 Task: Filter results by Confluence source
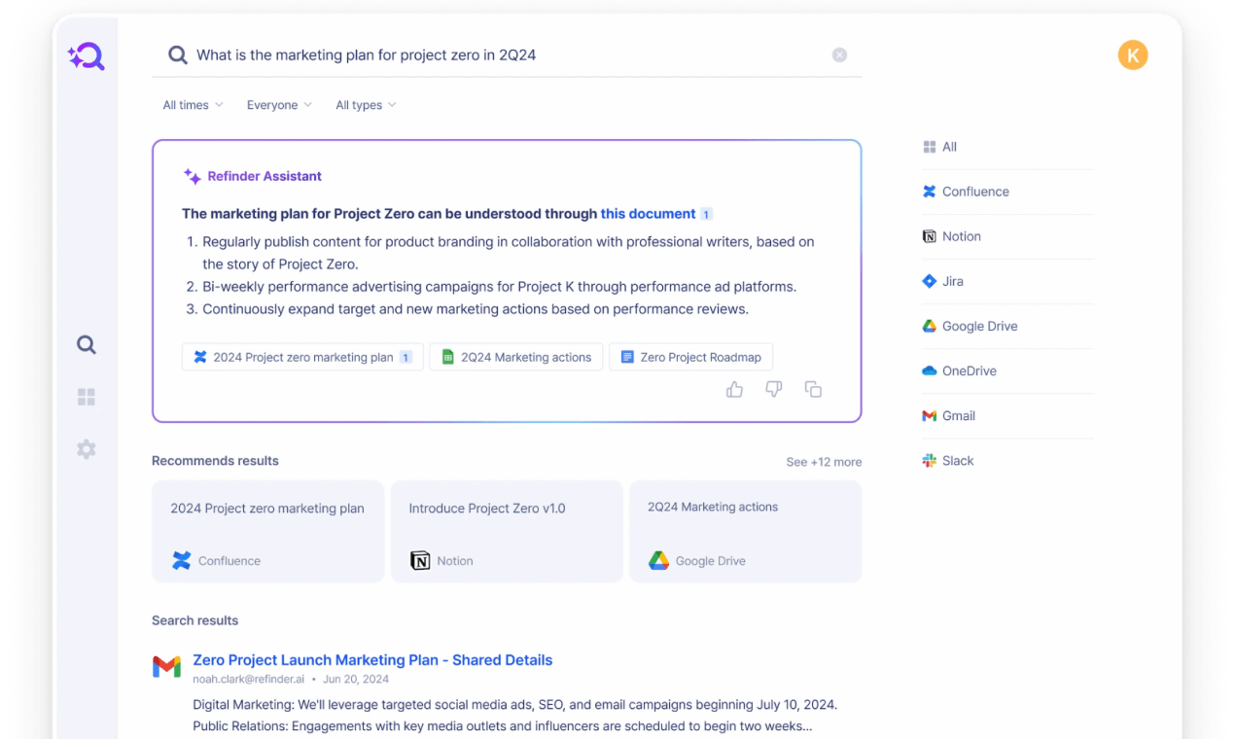click(x=975, y=192)
